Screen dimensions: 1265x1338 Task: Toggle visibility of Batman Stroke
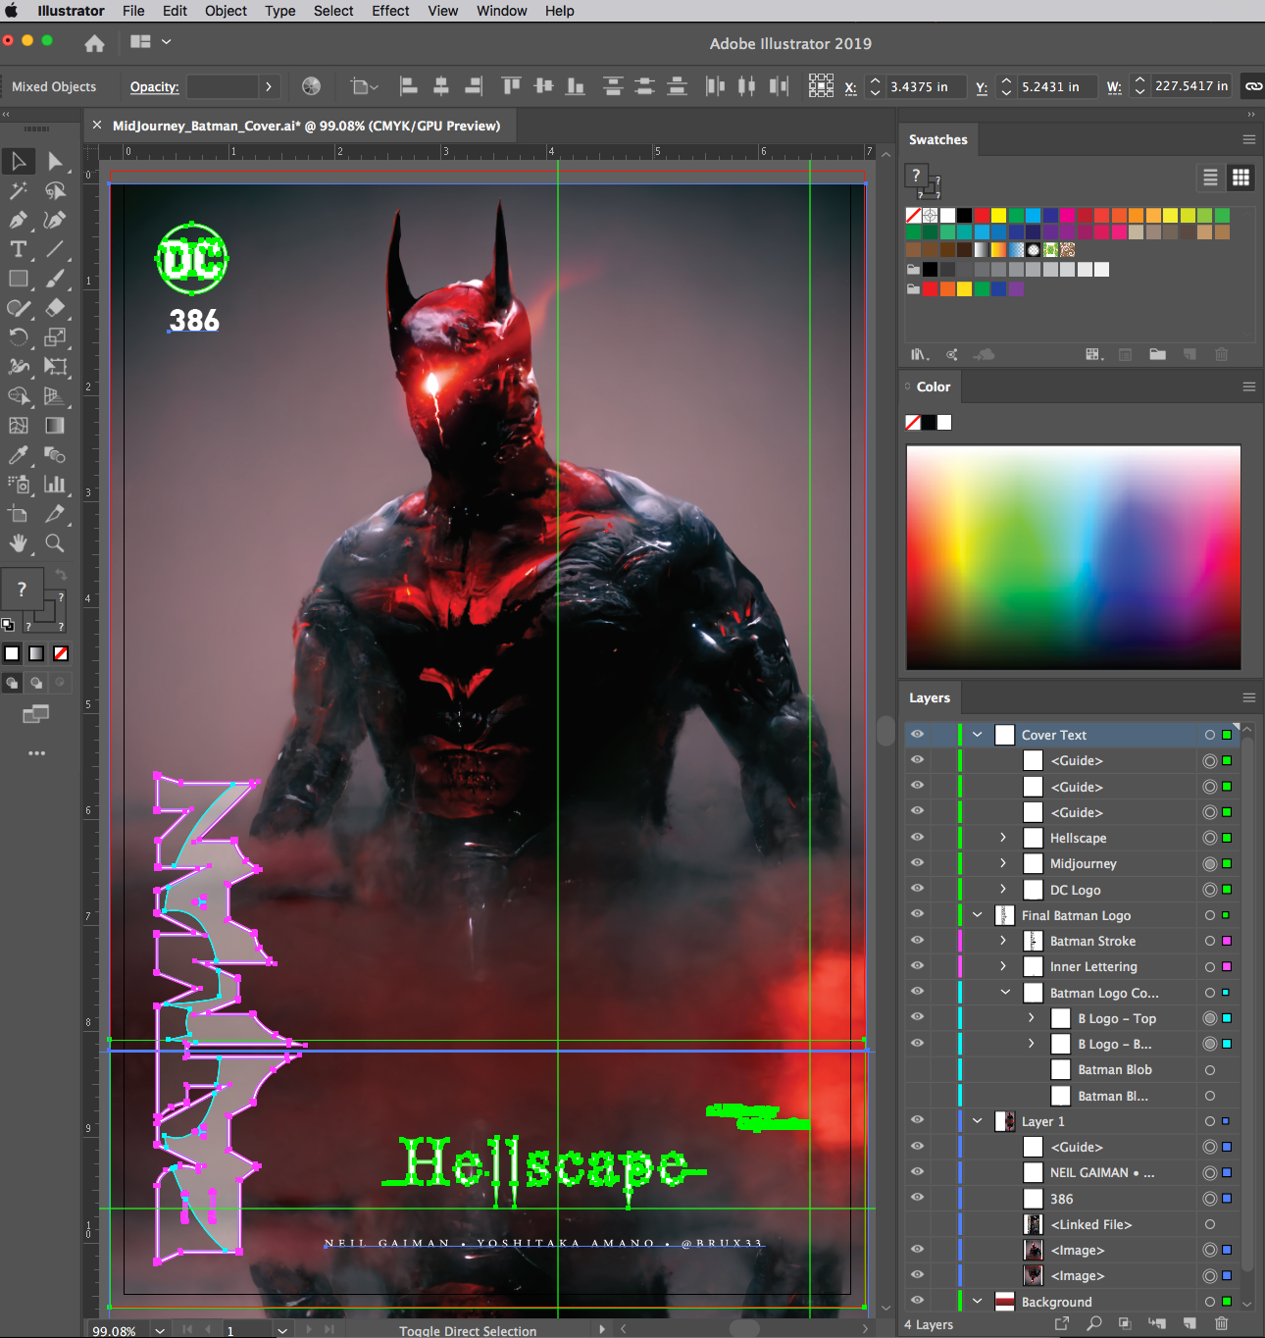click(x=917, y=941)
